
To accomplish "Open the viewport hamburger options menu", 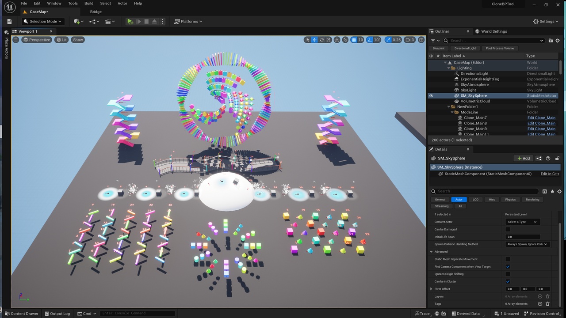I will tap(16, 40).
